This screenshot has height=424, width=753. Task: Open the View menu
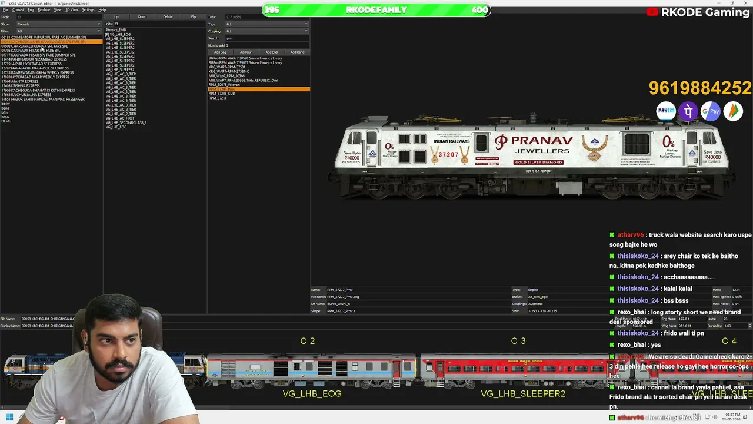click(58, 10)
